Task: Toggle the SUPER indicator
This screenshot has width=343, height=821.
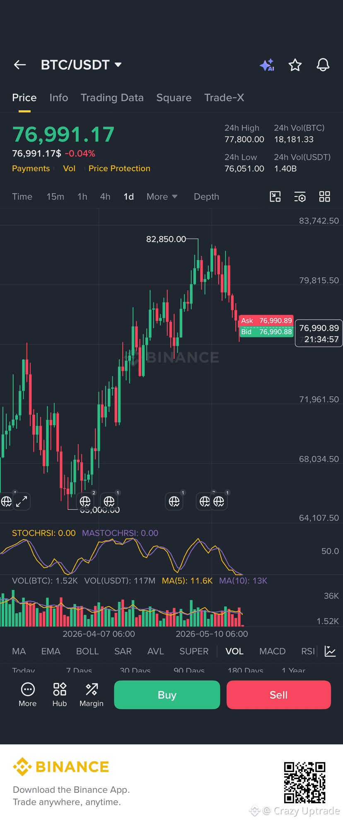Action: click(x=194, y=651)
